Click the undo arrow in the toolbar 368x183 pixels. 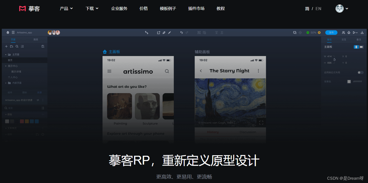(181, 33)
